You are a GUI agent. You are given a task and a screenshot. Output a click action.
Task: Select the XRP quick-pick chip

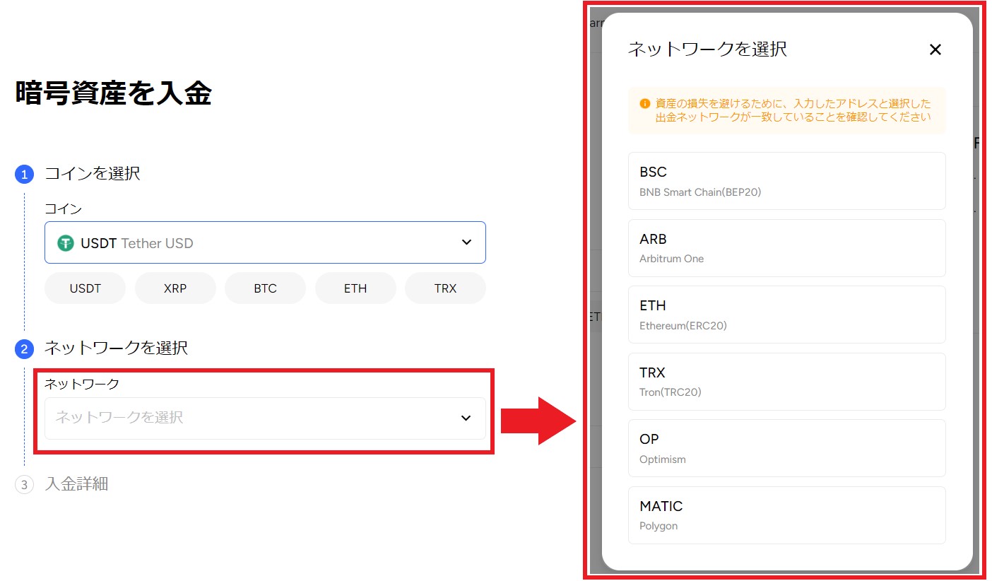point(175,288)
